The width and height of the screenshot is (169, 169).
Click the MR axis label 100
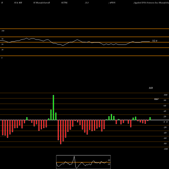(165, 95)
